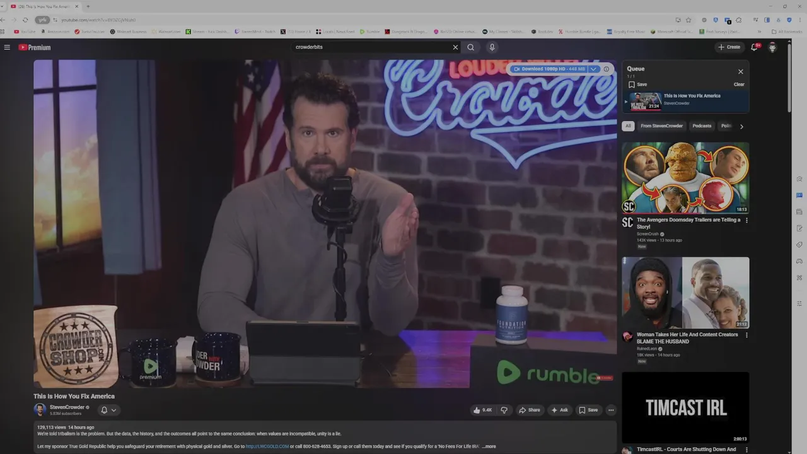Click the RuinedLeon channel avatar

(x=627, y=337)
